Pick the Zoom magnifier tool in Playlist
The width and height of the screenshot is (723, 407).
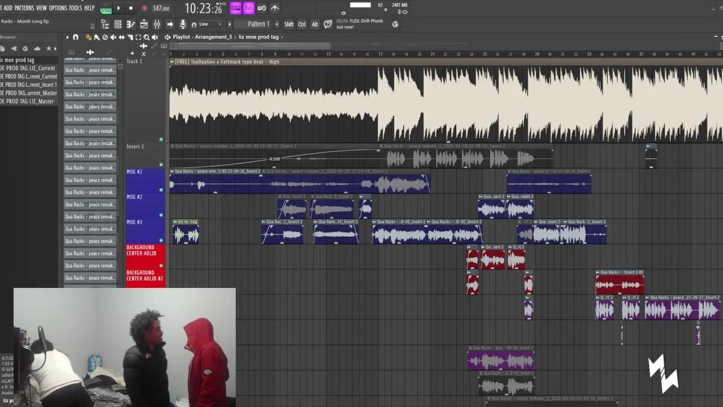pyautogui.click(x=146, y=37)
